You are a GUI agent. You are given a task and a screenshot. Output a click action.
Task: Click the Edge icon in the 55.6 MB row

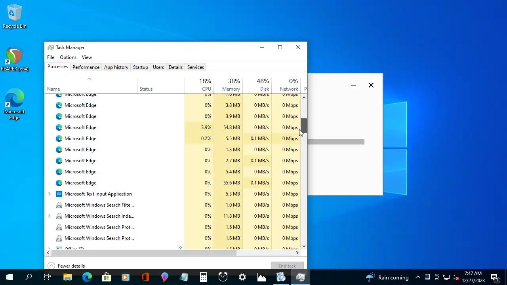click(x=59, y=183)
